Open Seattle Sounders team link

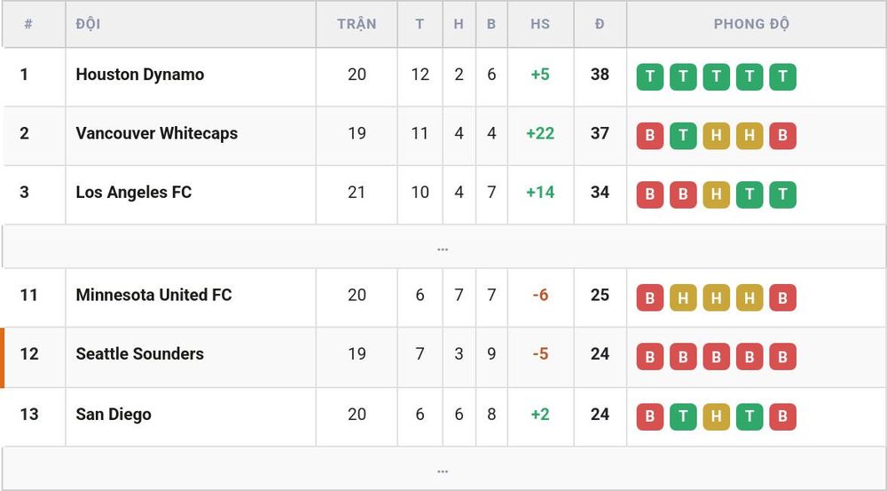coord(140,354)
